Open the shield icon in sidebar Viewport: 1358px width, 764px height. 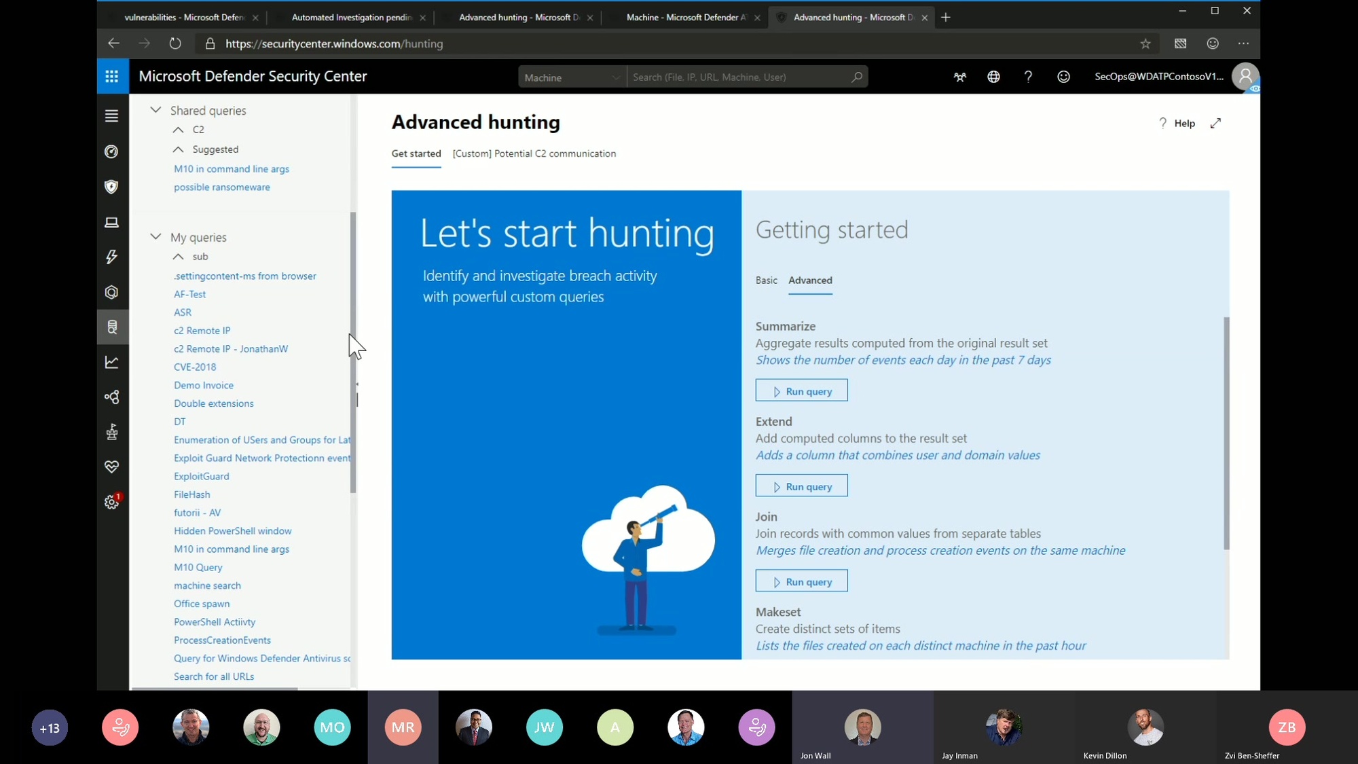pos(112,187)
